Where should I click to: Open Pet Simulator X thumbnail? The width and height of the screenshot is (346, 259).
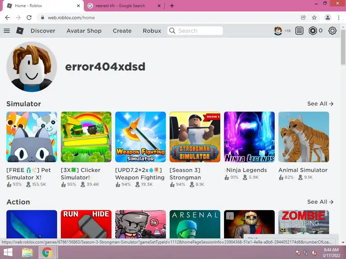tap(32, 137)
